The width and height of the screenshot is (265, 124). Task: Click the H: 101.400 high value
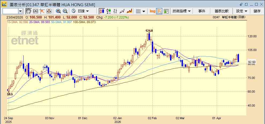click(53, 17)
